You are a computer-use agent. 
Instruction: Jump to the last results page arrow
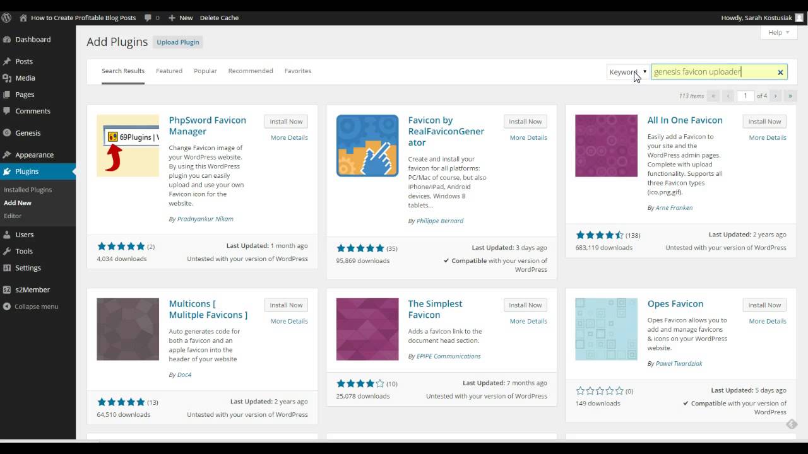click(790, 96)
